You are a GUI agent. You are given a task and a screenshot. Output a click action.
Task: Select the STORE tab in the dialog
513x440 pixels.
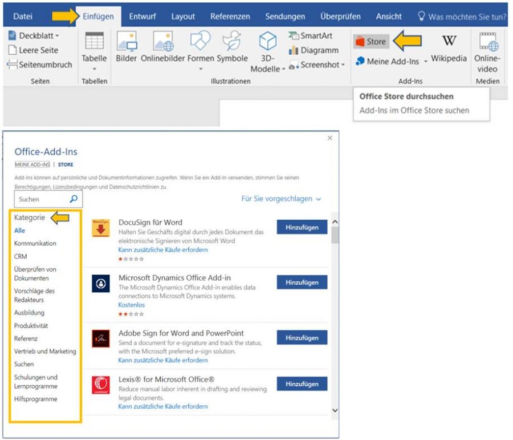click(66, 164)
